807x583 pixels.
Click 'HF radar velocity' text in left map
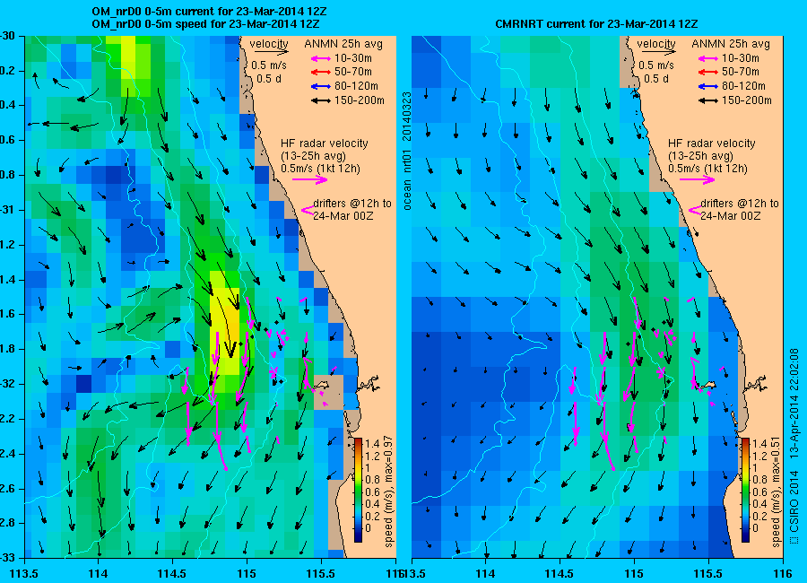(x=325, y=144)
